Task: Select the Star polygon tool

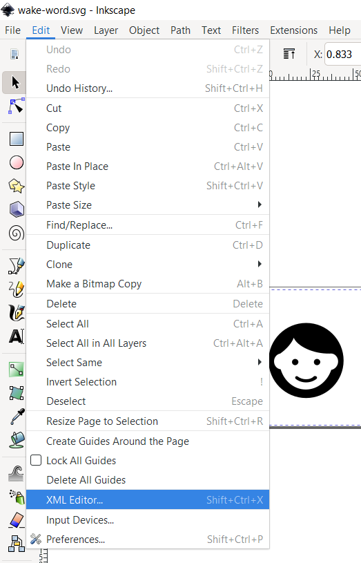Action: click(16, 186)
